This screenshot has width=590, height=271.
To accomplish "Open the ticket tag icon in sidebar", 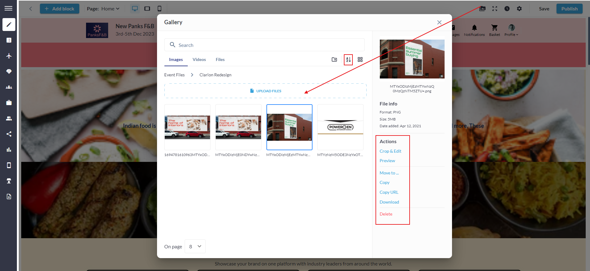I will tap(9, 71).
